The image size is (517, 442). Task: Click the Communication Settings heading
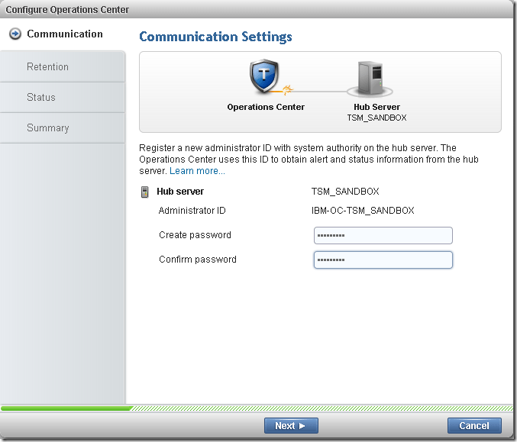(x=215, y=37)
